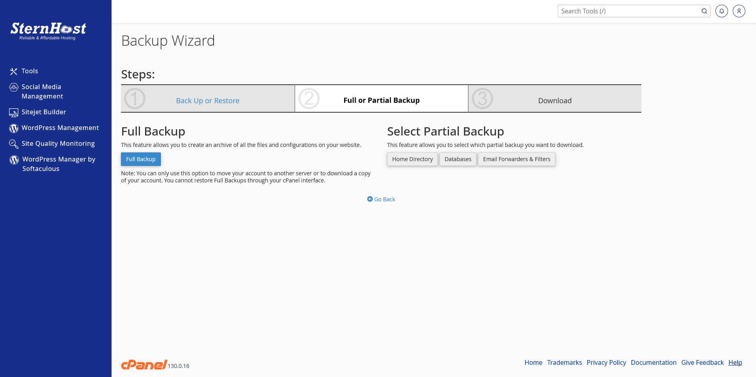
Task: Choose Home Directory partial backup
Action: click(x=412, y=159)
